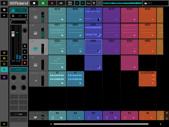
Task: Add a new track with plus icon
Action: coord(4,16)
